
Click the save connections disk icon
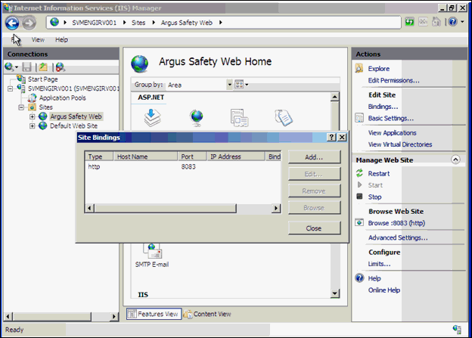pos(26,67)
